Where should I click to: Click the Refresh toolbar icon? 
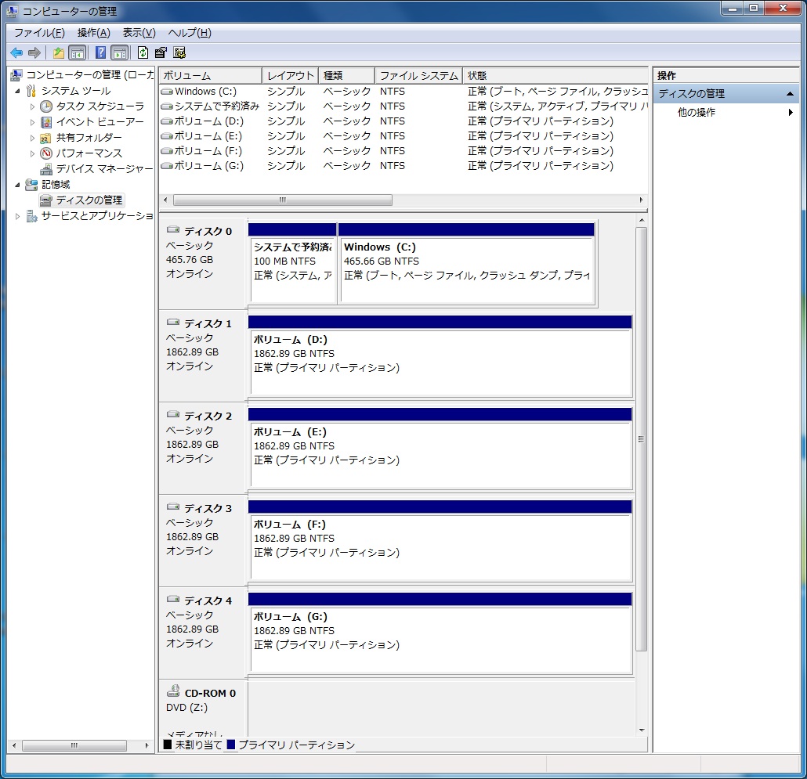coord(143,52)
